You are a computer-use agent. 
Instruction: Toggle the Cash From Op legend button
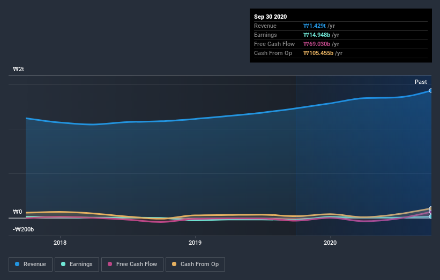click(195, 265)
